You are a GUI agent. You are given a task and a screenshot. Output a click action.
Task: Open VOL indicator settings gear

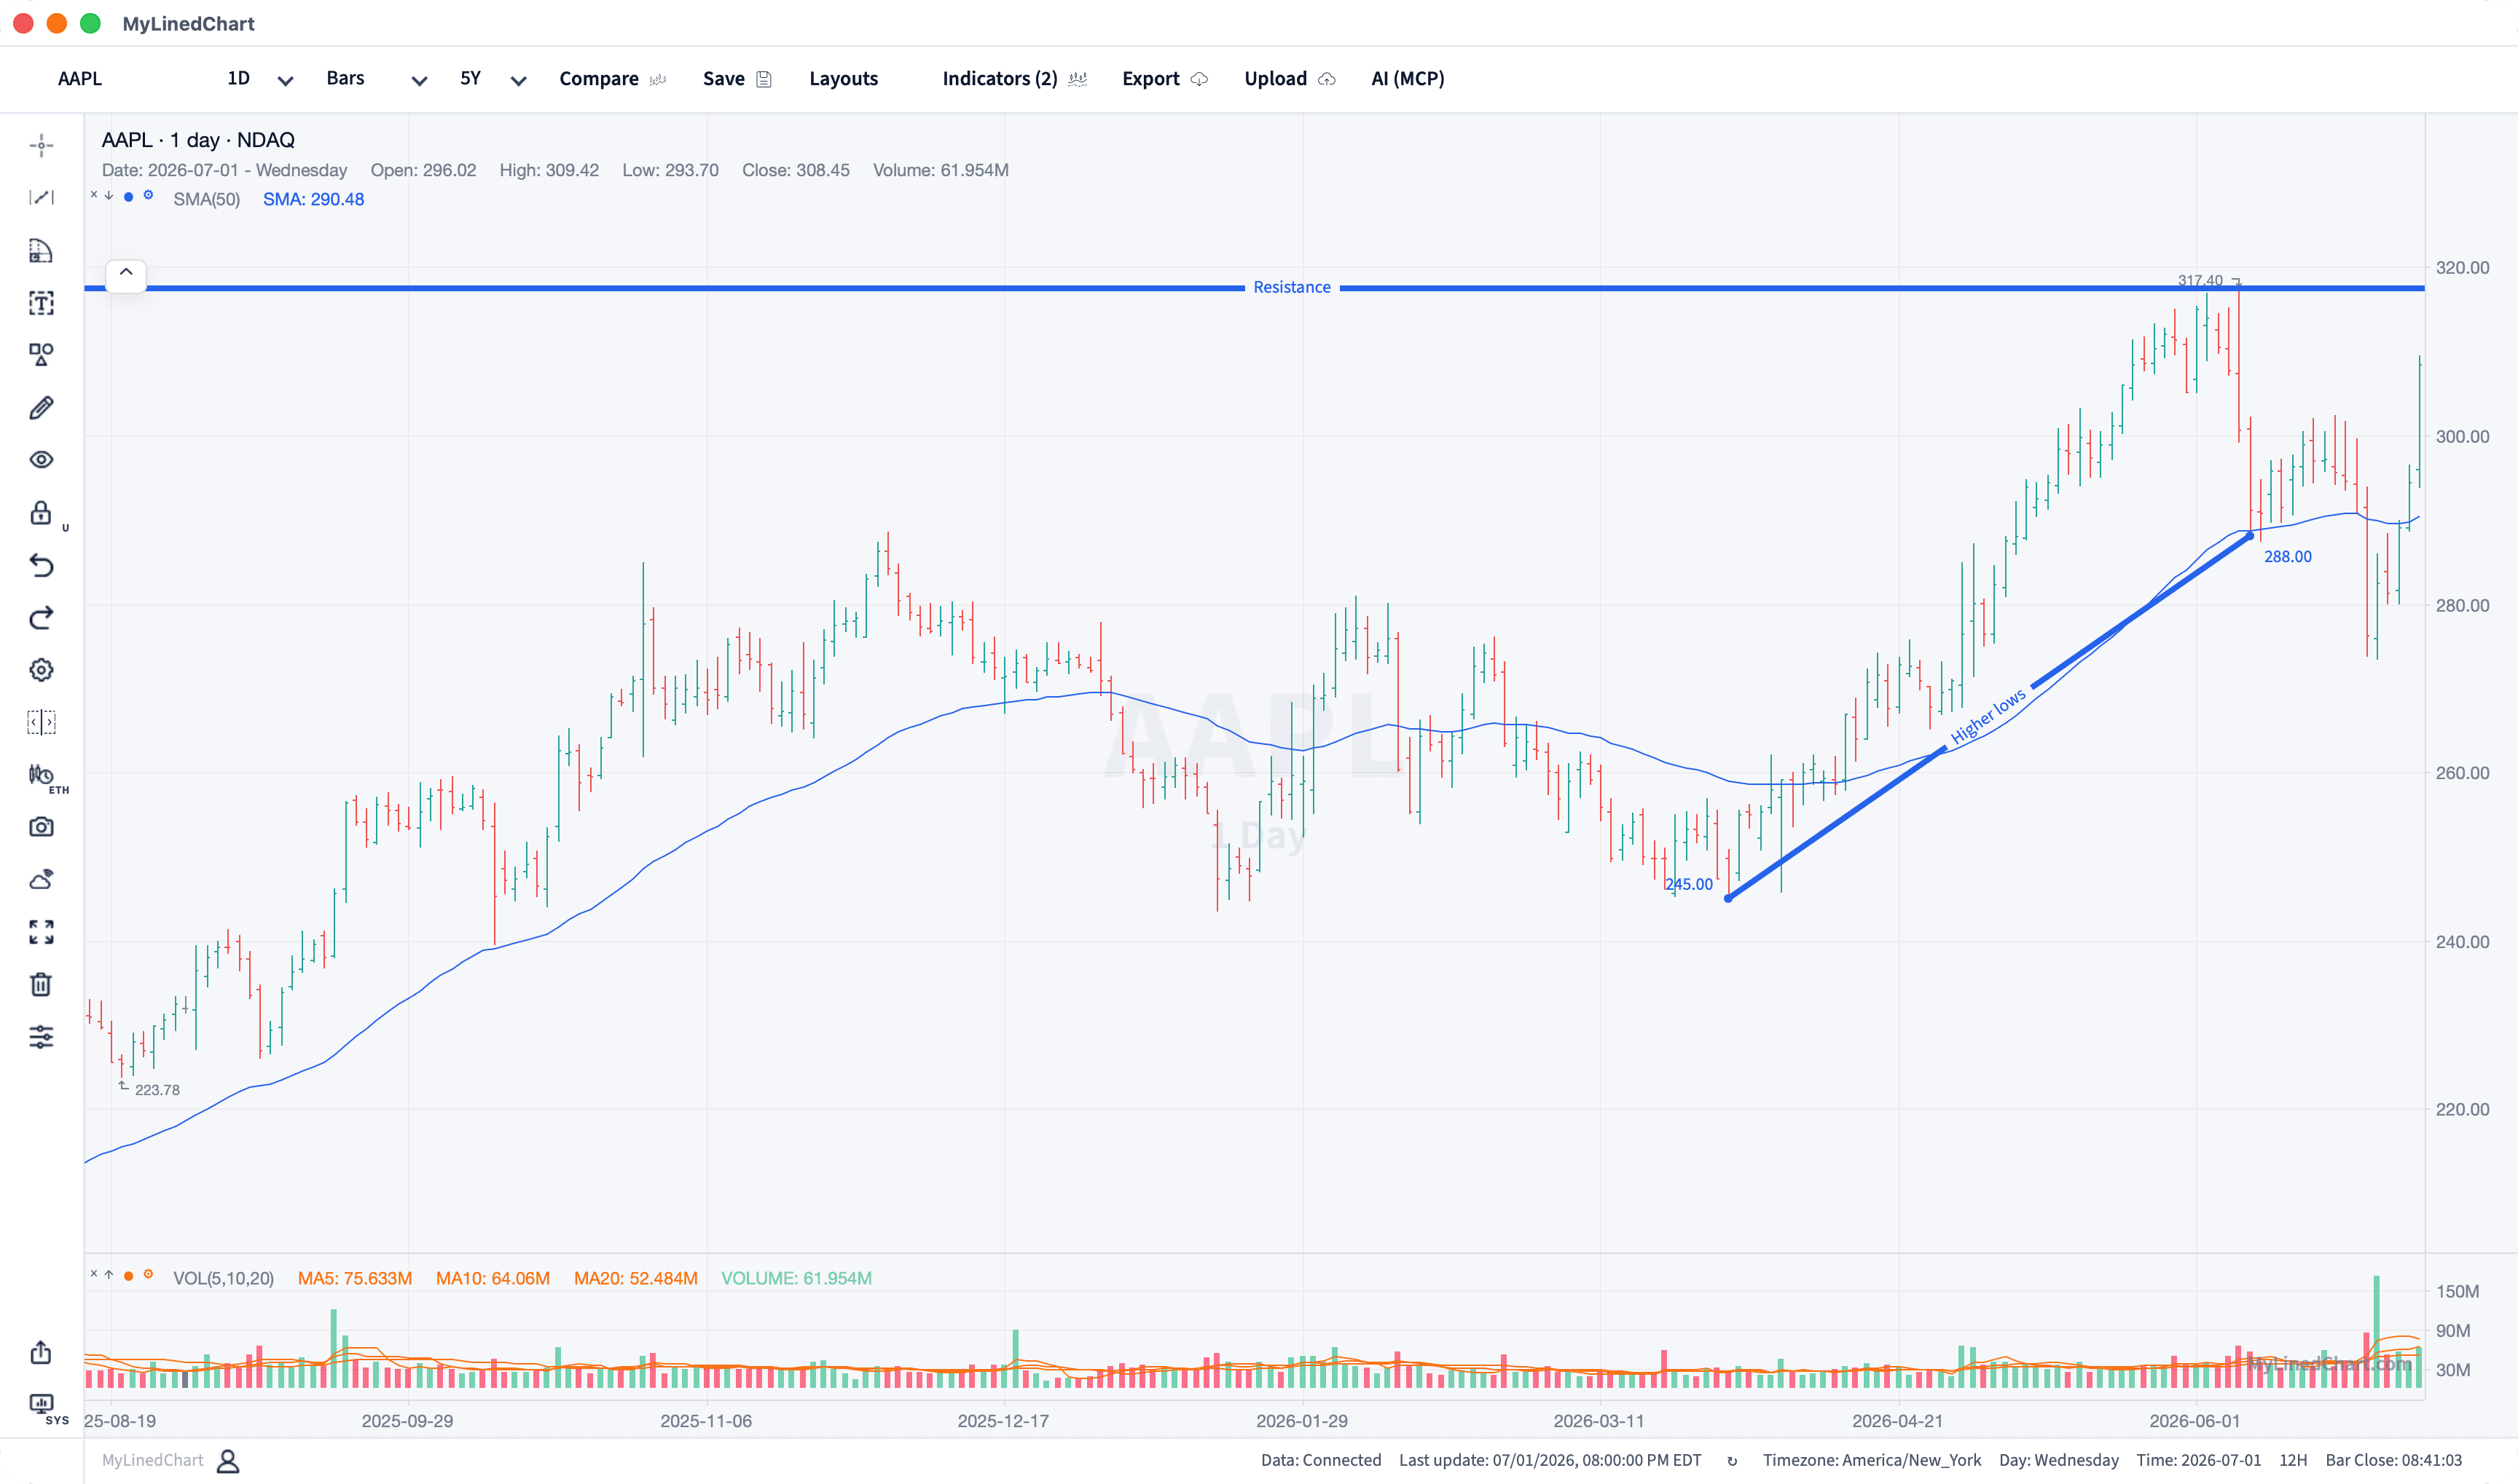pos(148,1274)
